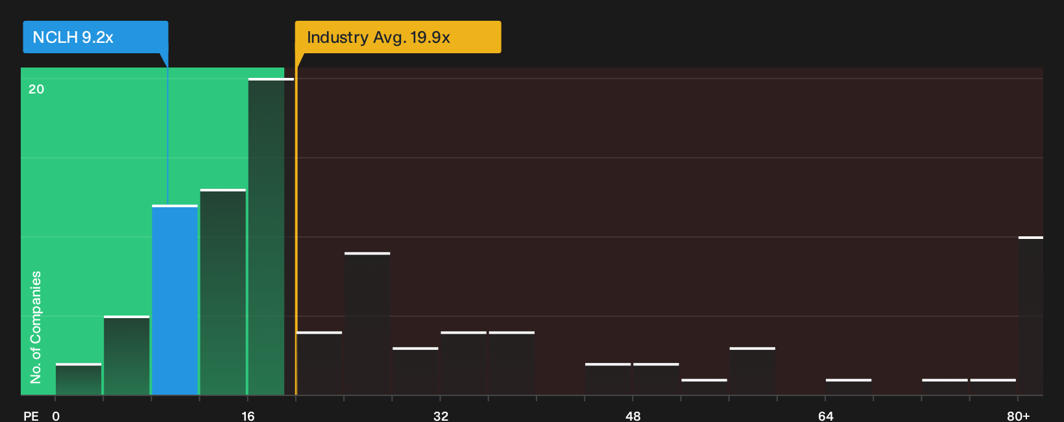
Task: Click the '20' y-axis value label
Action: [36, 89]
